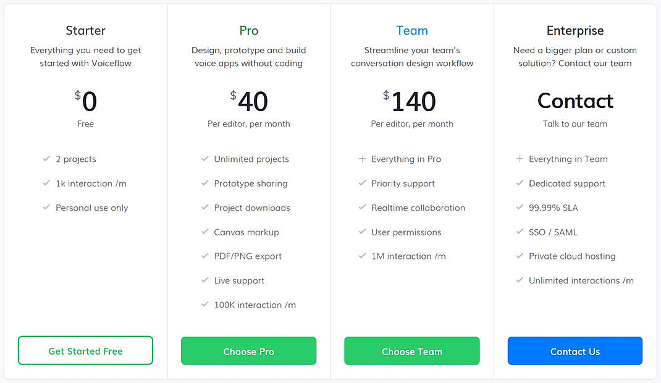Click the Contact Us button
This screenshot has width=661, height=383.
click(575, 350)
